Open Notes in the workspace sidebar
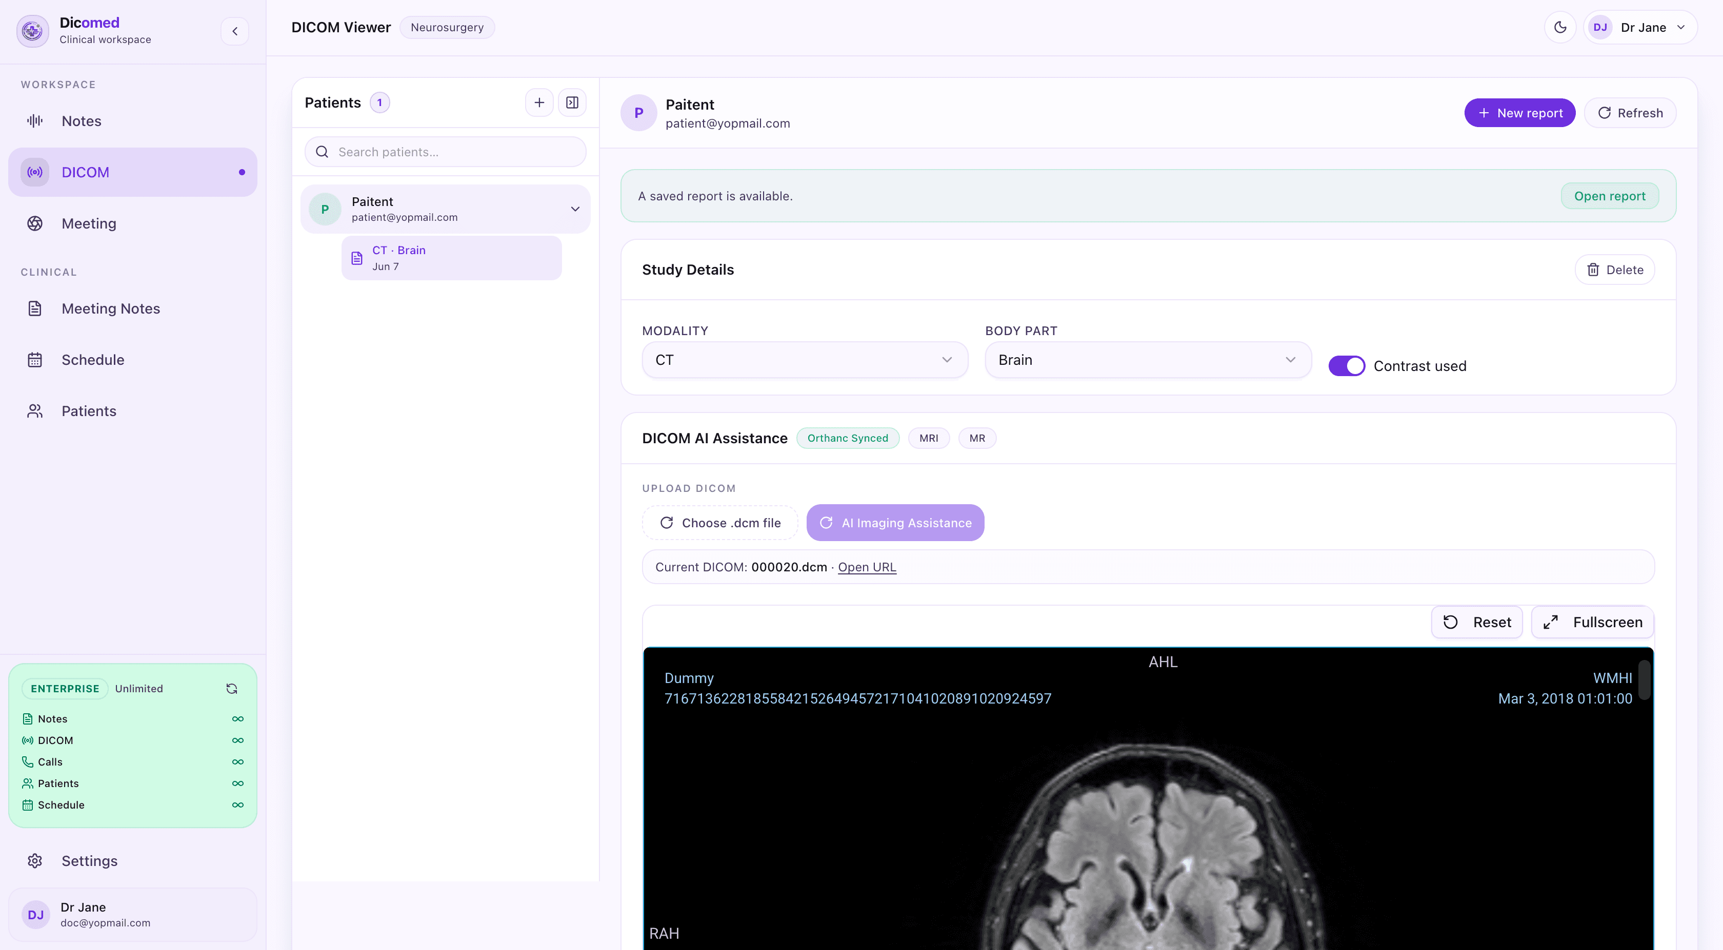This screenshot has height=950, width=1723. [132, 121]
